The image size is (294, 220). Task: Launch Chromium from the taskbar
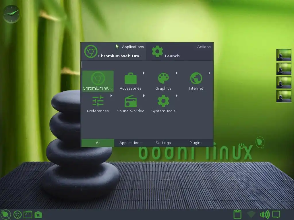click(18, 215)
